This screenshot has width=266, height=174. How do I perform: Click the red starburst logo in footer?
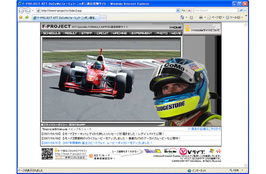(218, 151)
